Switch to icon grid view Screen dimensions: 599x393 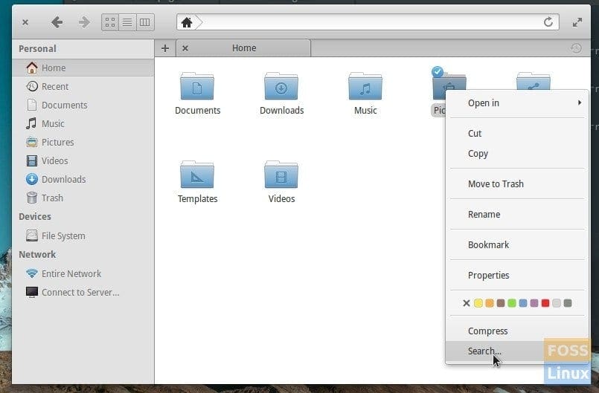110,22
